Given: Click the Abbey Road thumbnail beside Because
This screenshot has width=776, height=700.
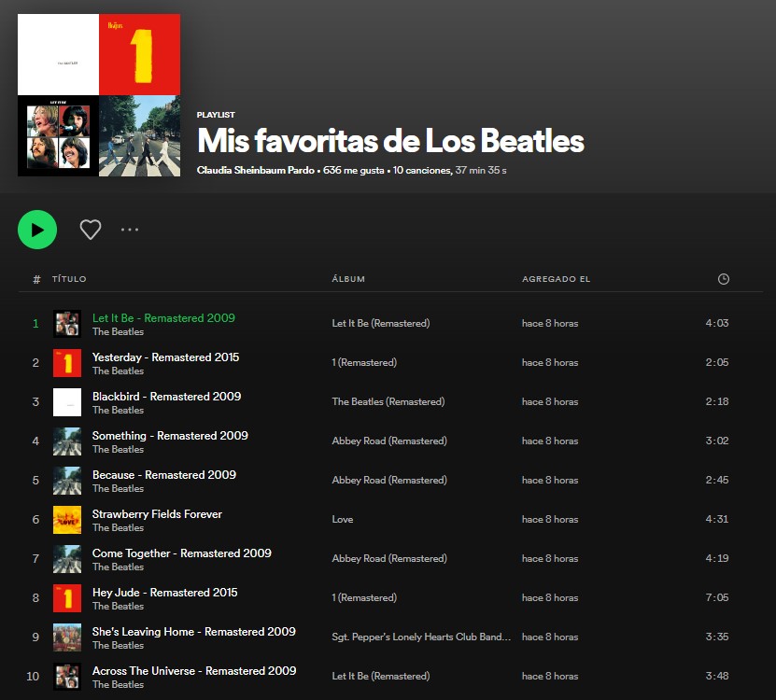Looking at the screenshot, I should (67, 481).
